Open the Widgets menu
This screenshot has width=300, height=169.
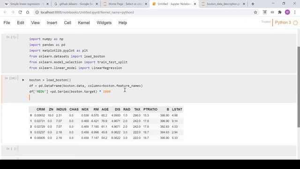click(x=104, y=23)
